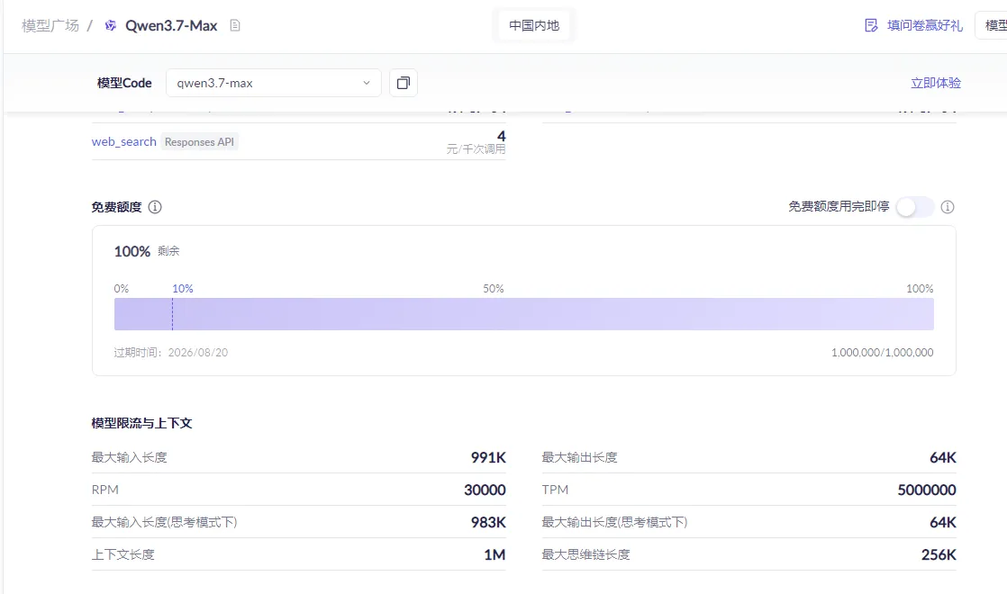Image resolution: width=1007 pixels, height=594 pixels.
Task: Click the 最大输入长度 value 991K
Action: 488,457
